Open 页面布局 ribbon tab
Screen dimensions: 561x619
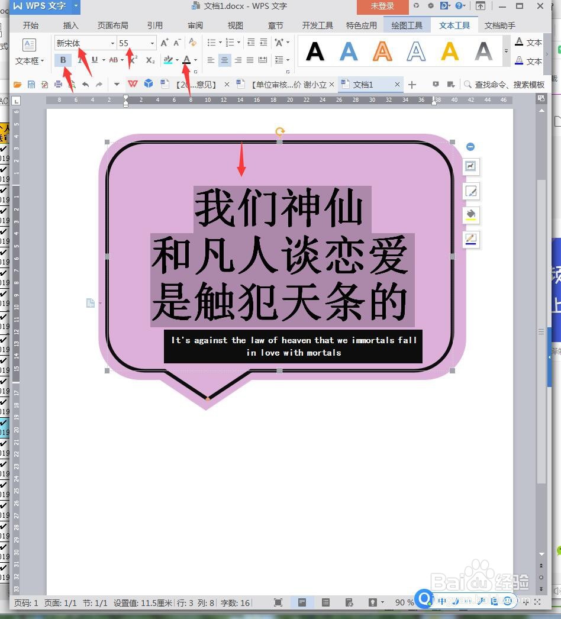tap(113, 25)
